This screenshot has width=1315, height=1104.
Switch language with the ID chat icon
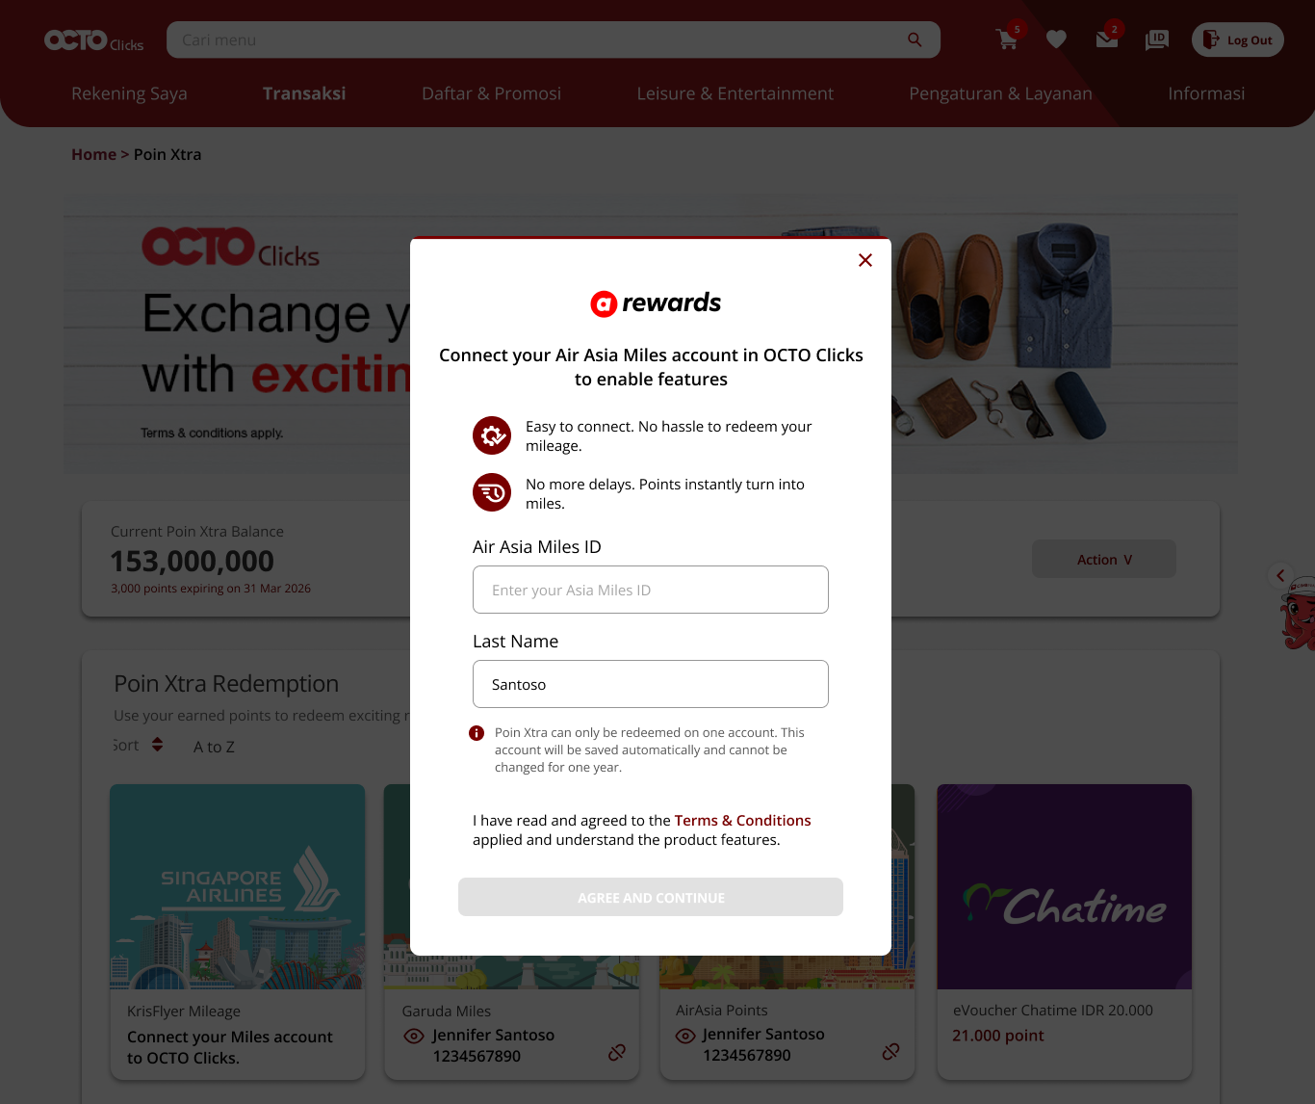(1157, 39)
